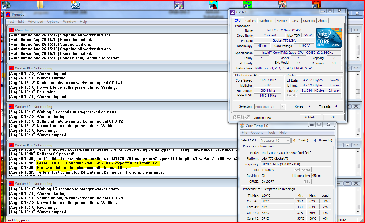Switch to the Caches tab in CPU-Z
This screenshot has height=223, width=365.
tap(250, 21)
